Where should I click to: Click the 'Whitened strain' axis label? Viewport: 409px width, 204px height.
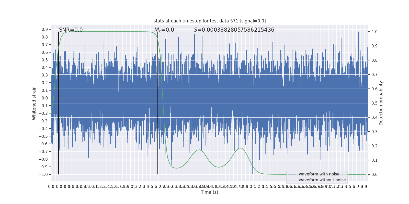[x=34, y=103]
